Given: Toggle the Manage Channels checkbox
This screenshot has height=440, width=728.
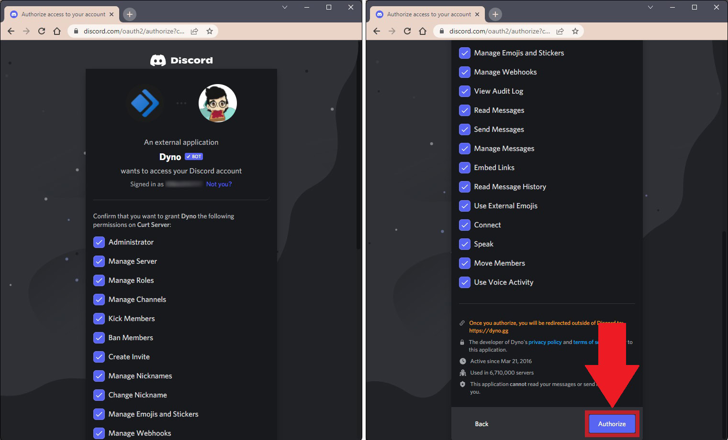Looking at the screenshot, I should [x=99, y=300].
